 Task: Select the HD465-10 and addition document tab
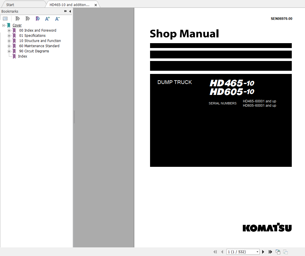(70, 5)
